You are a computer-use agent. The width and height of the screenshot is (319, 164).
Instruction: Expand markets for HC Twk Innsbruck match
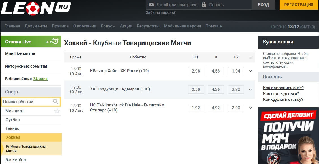251,108
